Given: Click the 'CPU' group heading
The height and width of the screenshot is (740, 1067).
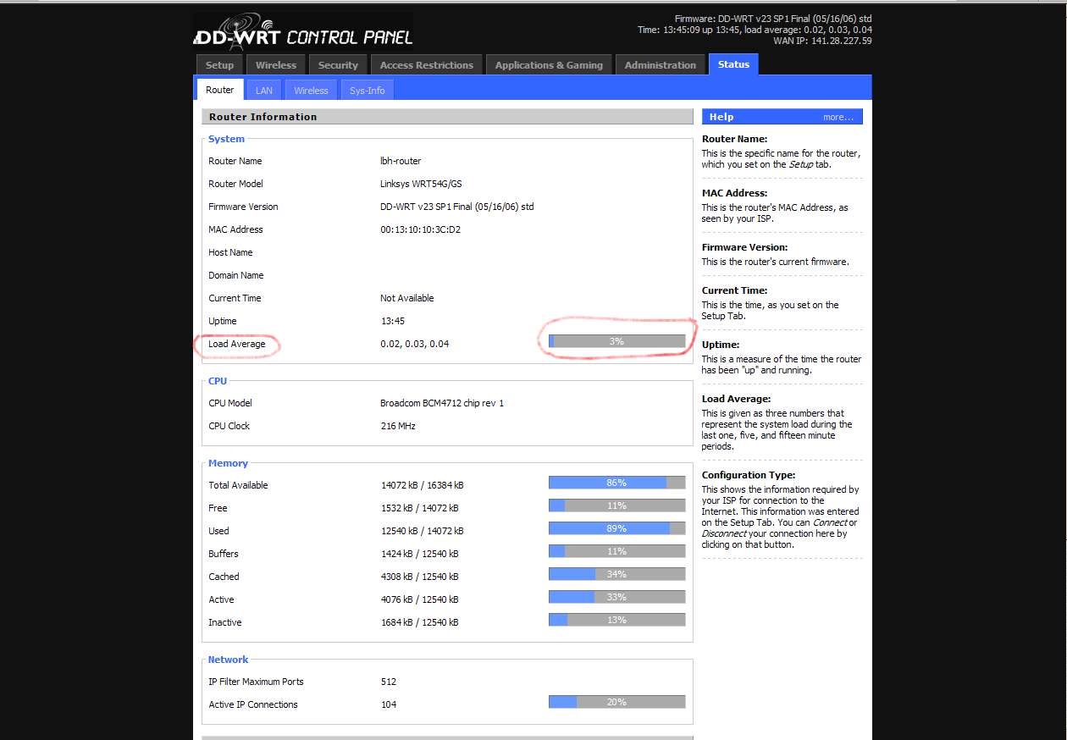Looking at the screenshot, I should (218, 381).
